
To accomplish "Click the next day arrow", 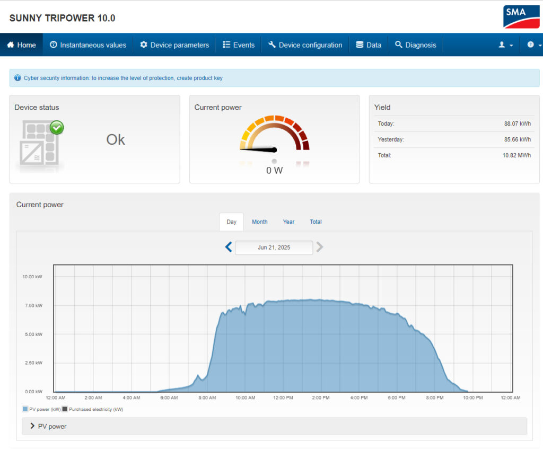I will [320, 247].
